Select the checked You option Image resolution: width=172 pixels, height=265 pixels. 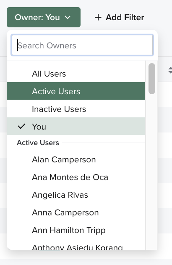(x=76, y=127)
